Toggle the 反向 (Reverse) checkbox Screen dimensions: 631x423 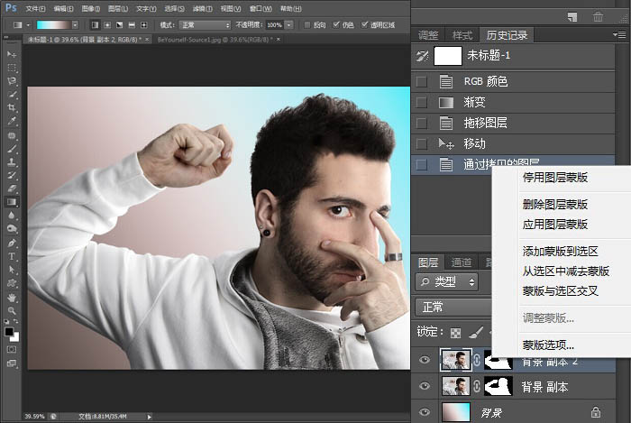pos(306,24)
